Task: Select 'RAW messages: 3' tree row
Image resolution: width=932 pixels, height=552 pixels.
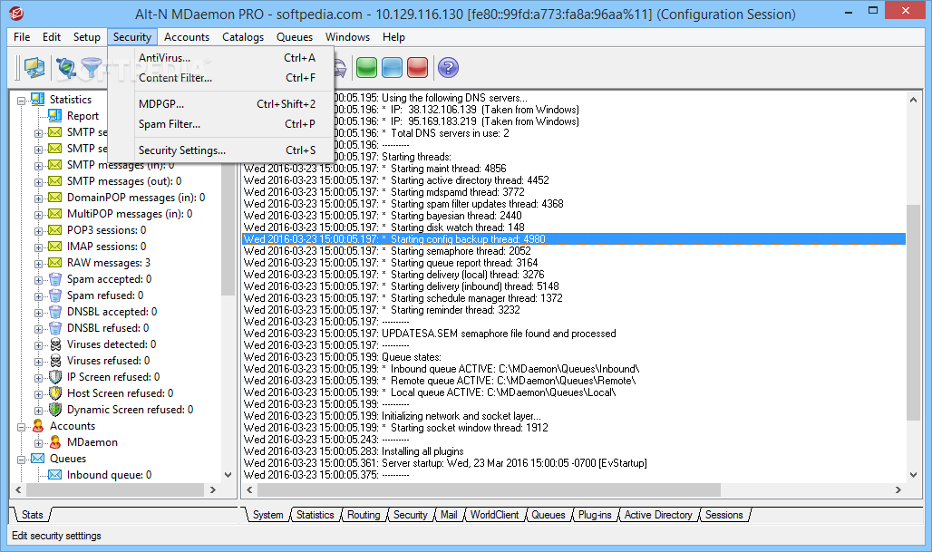Action: (108, 263)
